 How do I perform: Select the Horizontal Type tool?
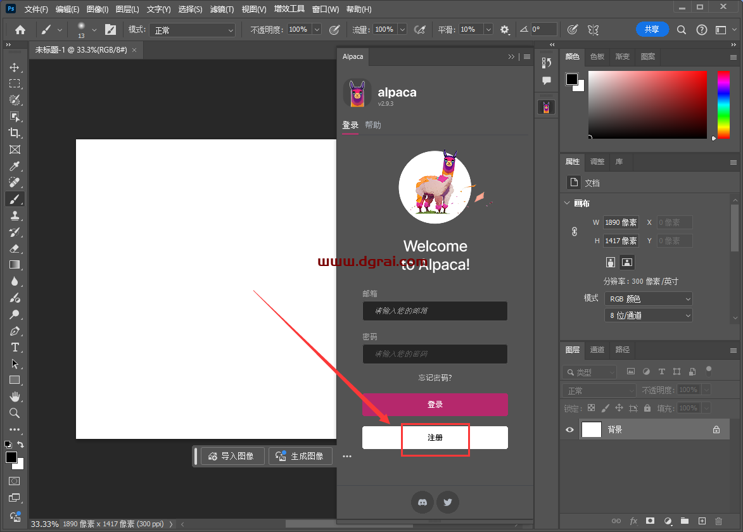point(15,347)
